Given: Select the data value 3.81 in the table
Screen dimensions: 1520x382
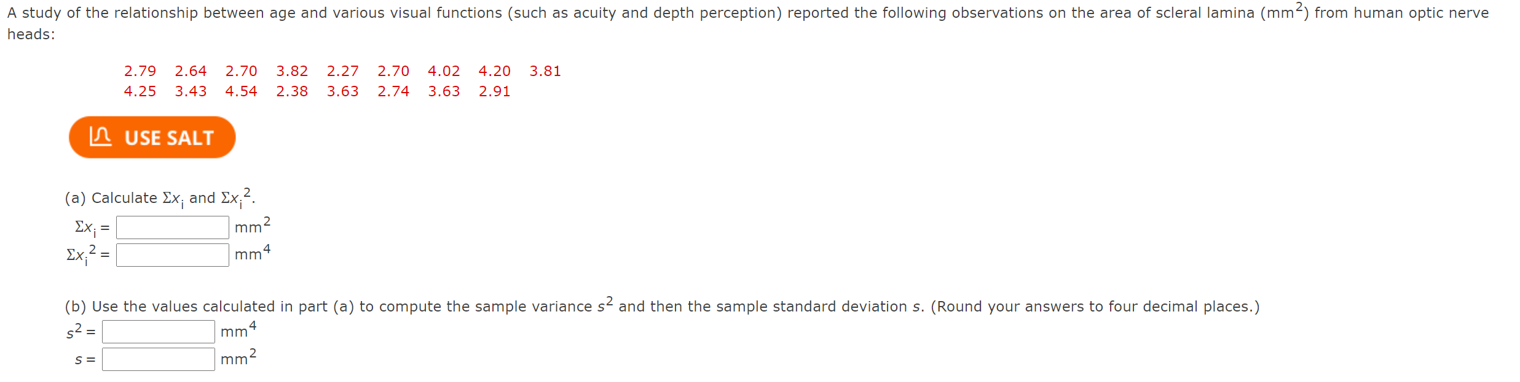Looking at the screenshot, I should click(545, 71).
